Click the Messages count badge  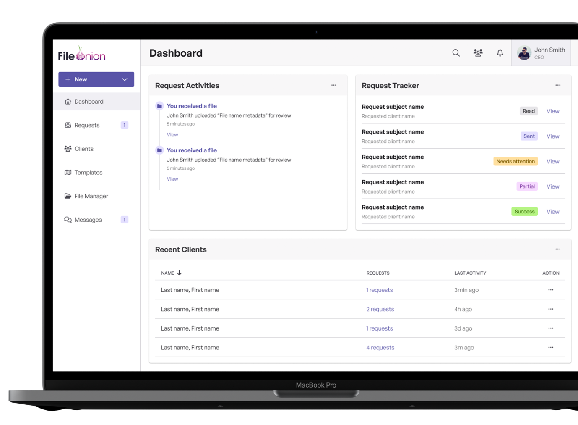125,220
